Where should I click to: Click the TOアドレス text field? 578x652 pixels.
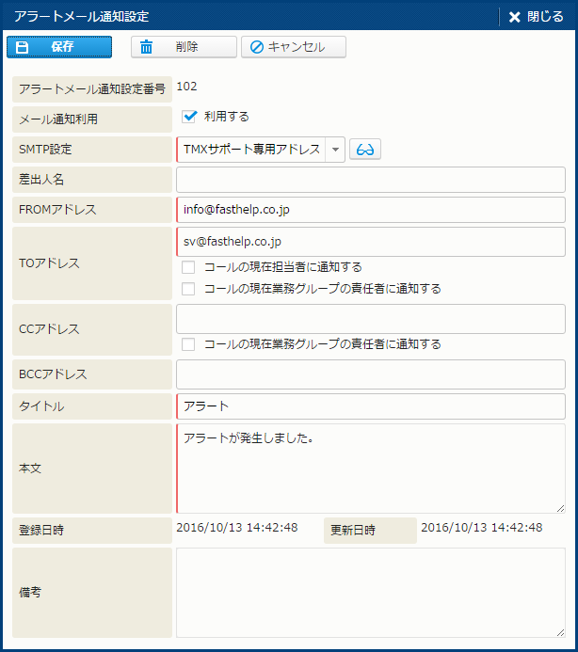[370, 242]
